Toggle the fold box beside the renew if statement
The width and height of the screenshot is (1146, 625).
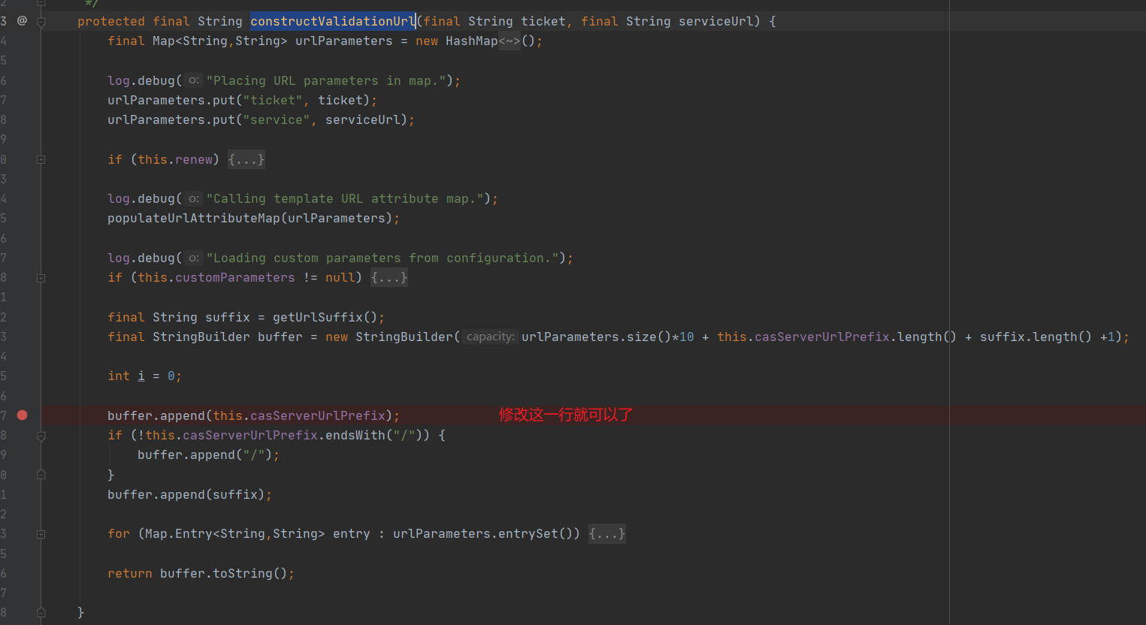(x=41, y=159)
